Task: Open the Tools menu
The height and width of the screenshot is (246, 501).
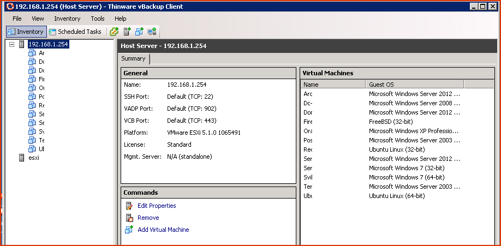Action: point(98,19)
